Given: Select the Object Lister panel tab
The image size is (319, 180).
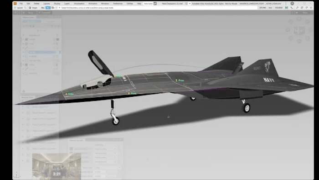Looking at the screenshot, I should point(28,17).
